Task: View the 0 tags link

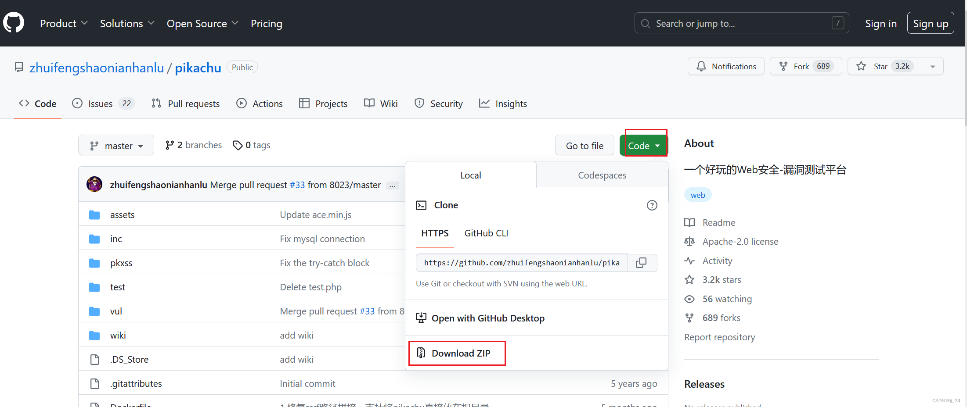Action: pos(252,145)
